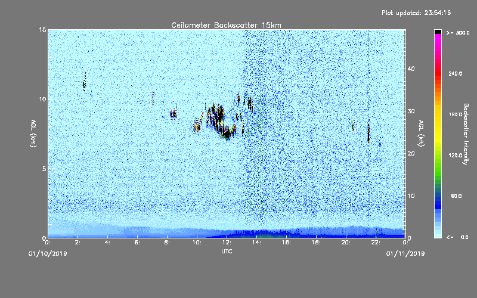Click the 20 kft tick on the right axis

[x=411, y=154]
